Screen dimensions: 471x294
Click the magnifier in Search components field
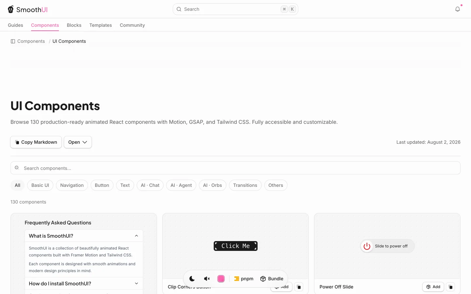point(17,168)
